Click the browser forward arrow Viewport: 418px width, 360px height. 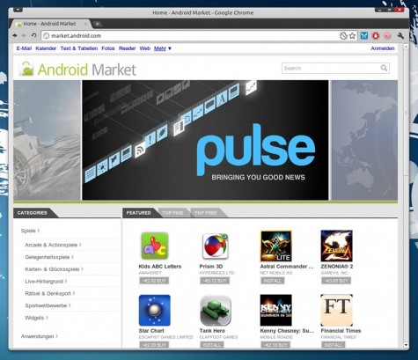[x=24, y=35]
